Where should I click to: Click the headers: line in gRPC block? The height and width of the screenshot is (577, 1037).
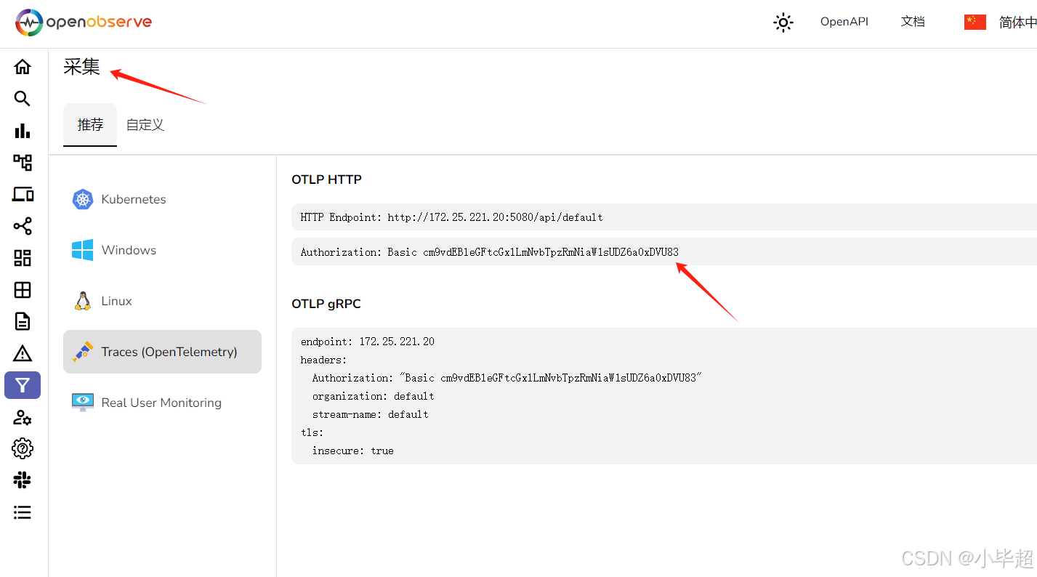pos(323,360)
